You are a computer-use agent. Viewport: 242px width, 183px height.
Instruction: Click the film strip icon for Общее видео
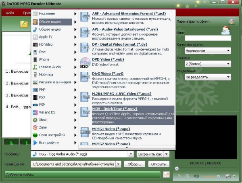(x=35, y=22)
